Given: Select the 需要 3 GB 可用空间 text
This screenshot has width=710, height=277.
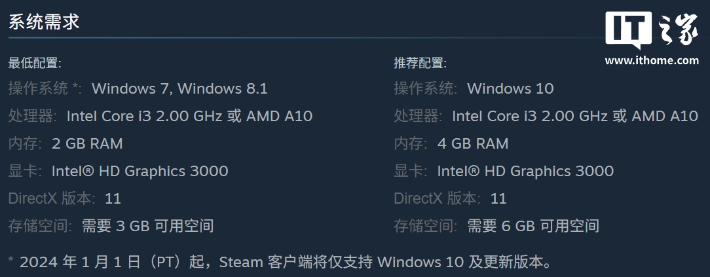Looking at the screenshot, I should click(147, 226).
